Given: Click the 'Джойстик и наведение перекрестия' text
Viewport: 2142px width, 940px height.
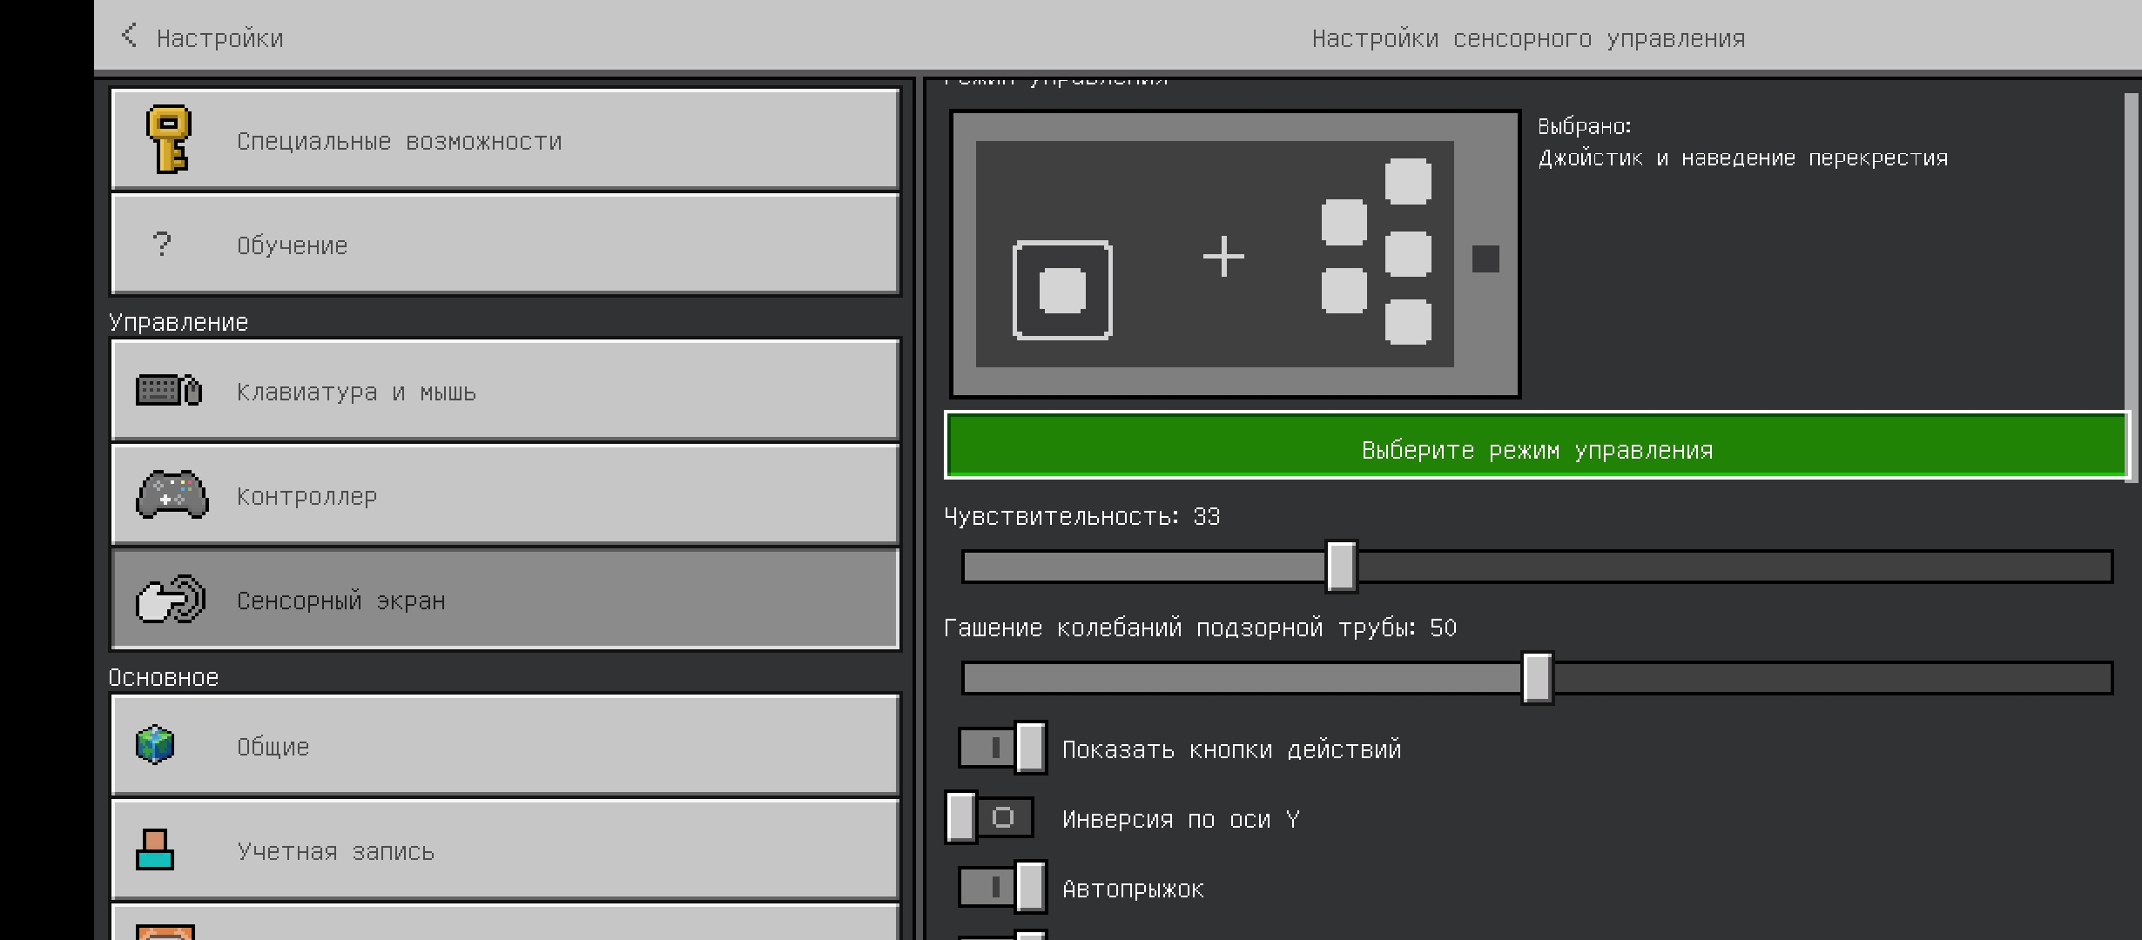Looking at the screenshot, I should [1742, 158].
